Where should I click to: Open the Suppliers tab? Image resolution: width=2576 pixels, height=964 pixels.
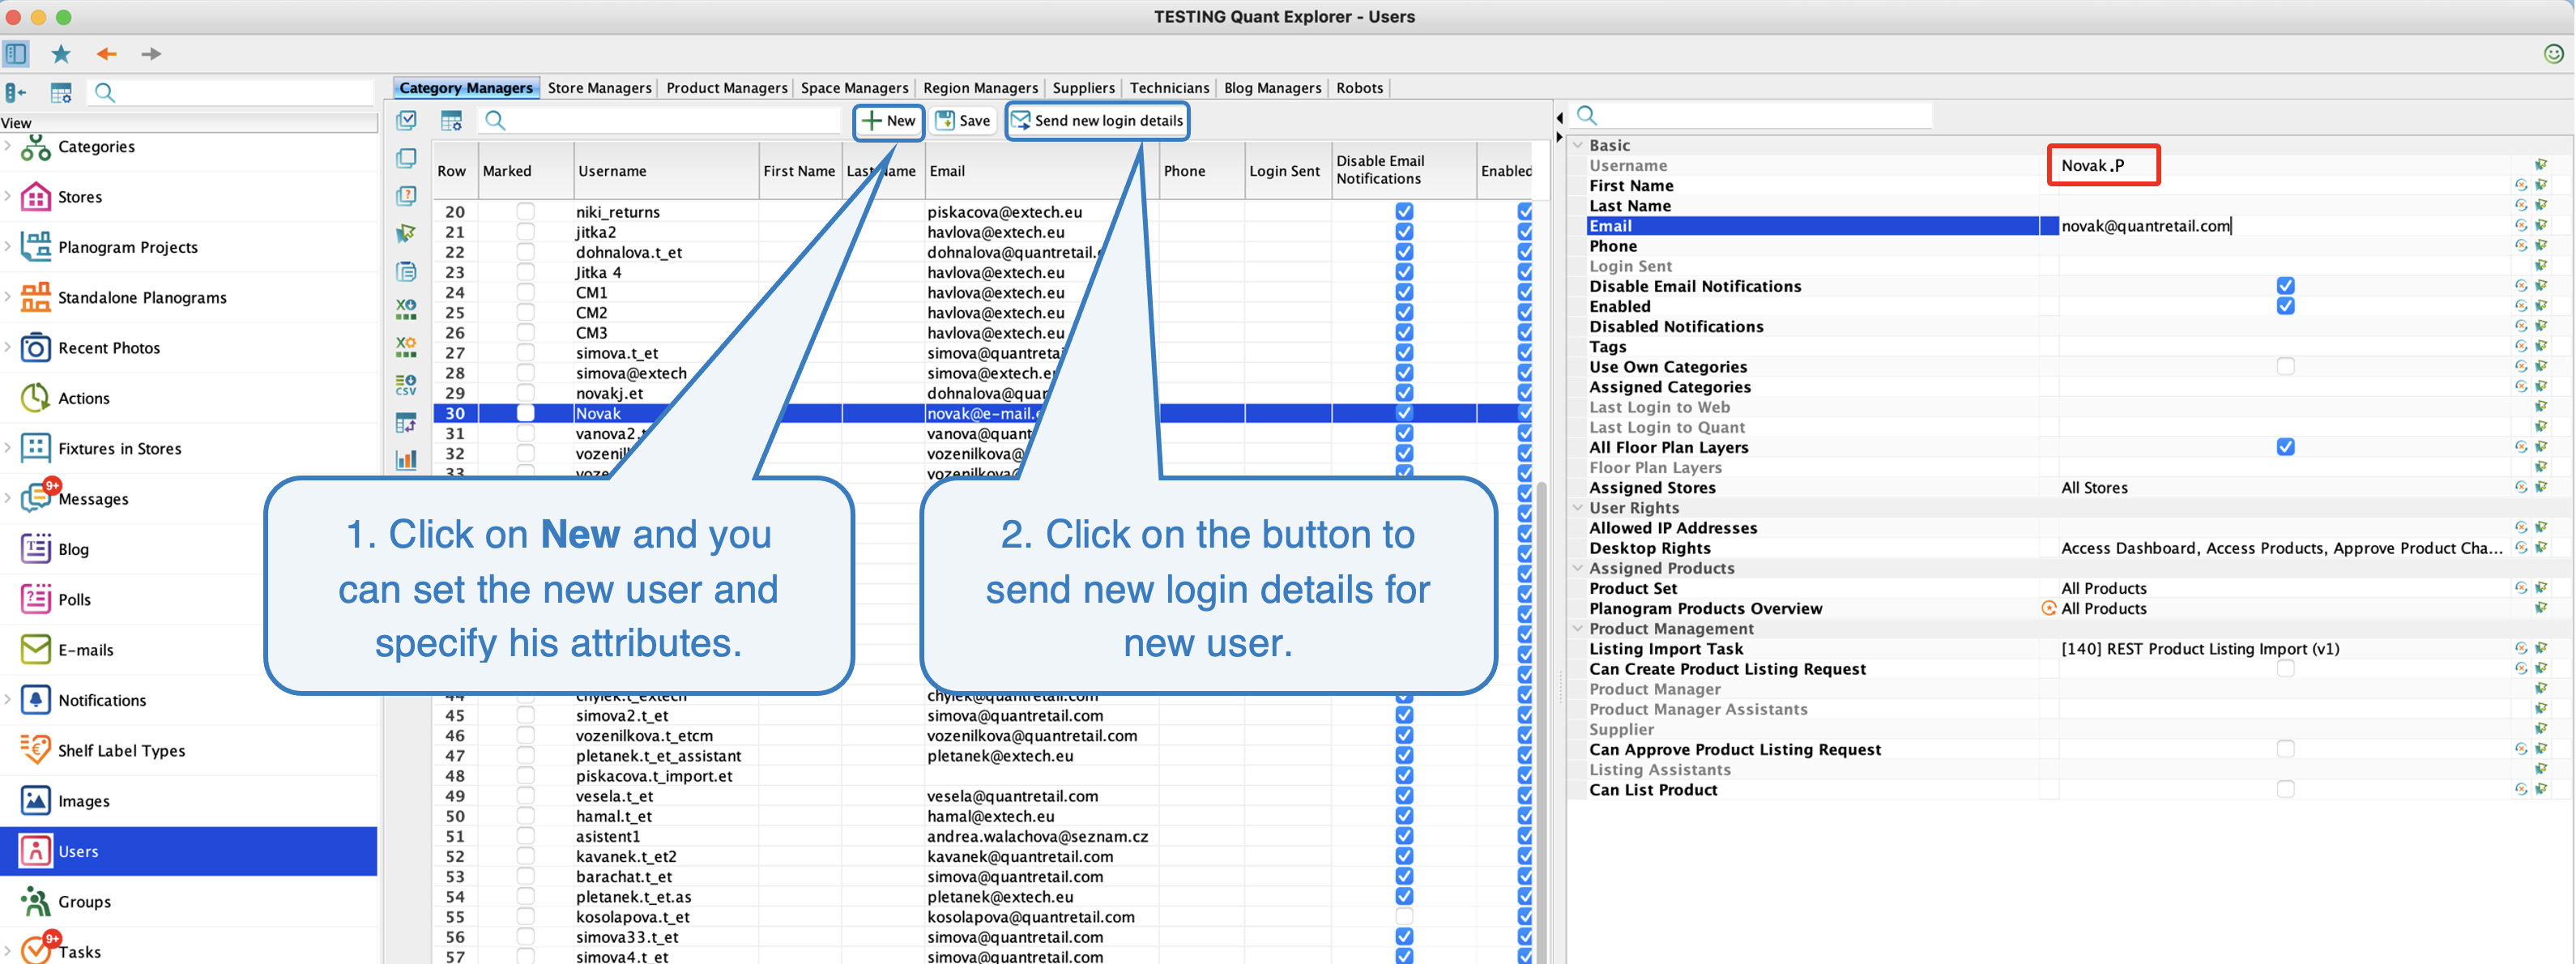(1083, 88)
